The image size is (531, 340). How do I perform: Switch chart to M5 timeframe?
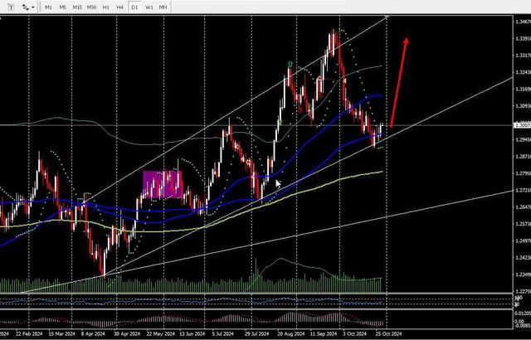pos(63,7)
